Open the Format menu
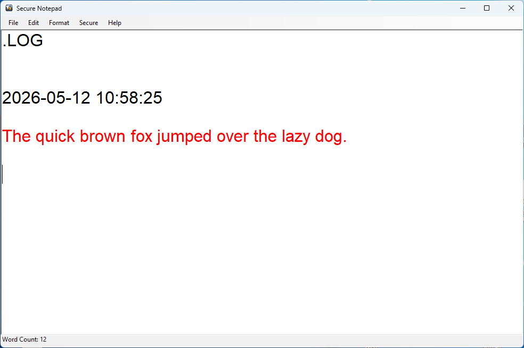Viewport: 524px width, 348px height. [59, 23]
